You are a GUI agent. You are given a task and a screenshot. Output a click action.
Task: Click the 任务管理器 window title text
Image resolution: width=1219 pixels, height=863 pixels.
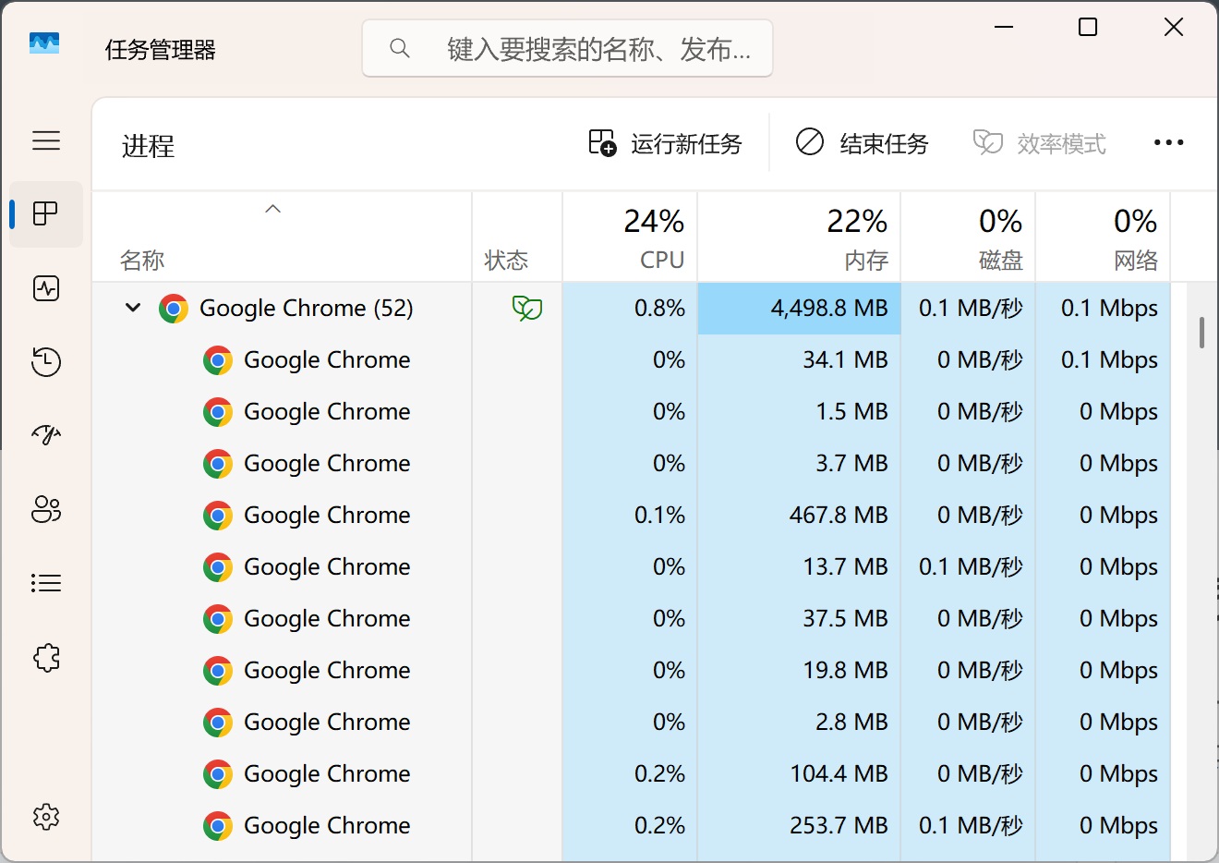pos(161,50)
